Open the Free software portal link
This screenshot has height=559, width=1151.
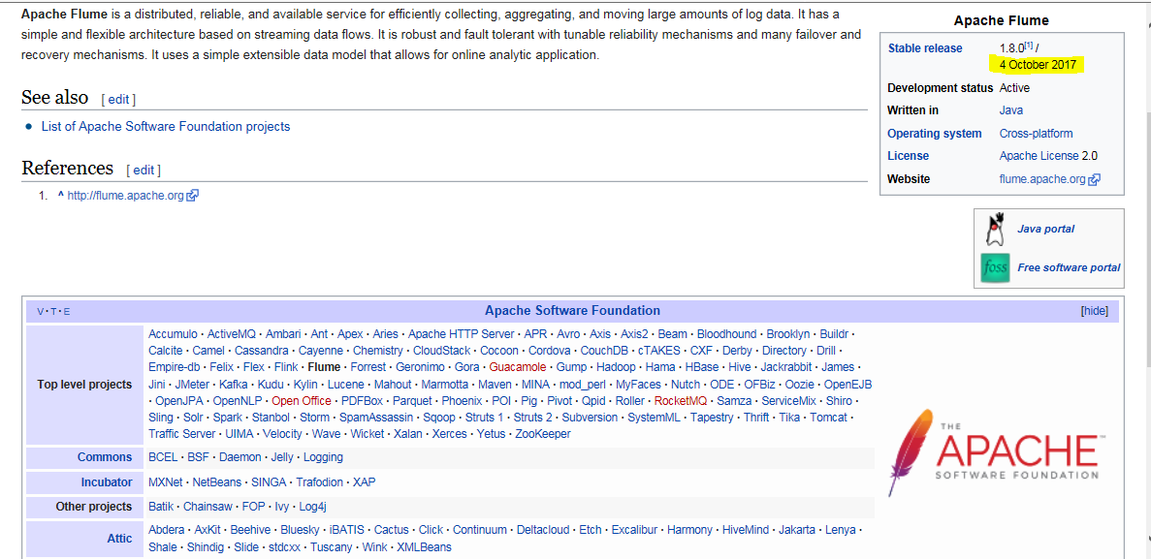tap(1069, 267)
